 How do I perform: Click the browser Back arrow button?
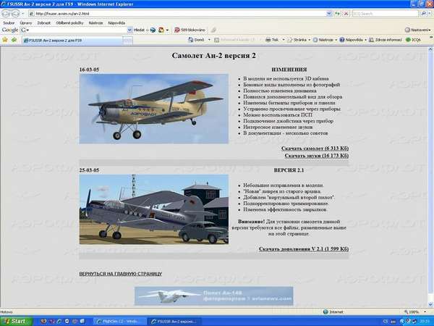6,13
